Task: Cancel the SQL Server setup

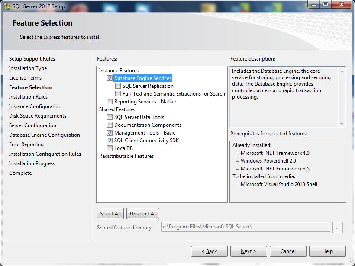Action: (x=288, y=251)
